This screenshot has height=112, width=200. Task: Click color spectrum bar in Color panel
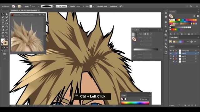coord(135,103)
